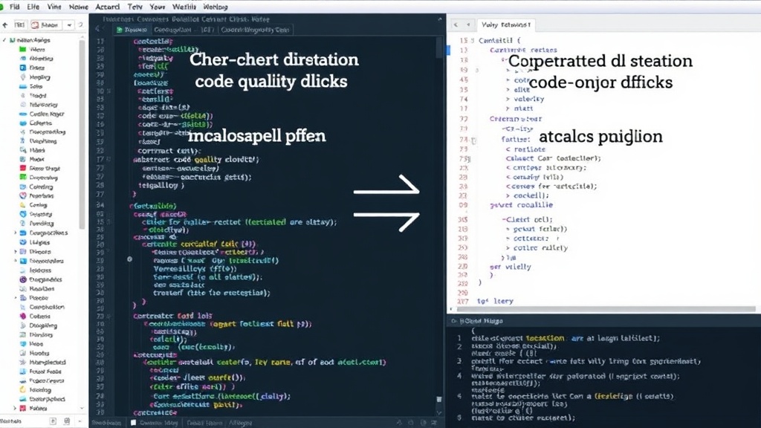Open the 'Your' menu
Screen dimensions: 761x428
coord(158,7)
